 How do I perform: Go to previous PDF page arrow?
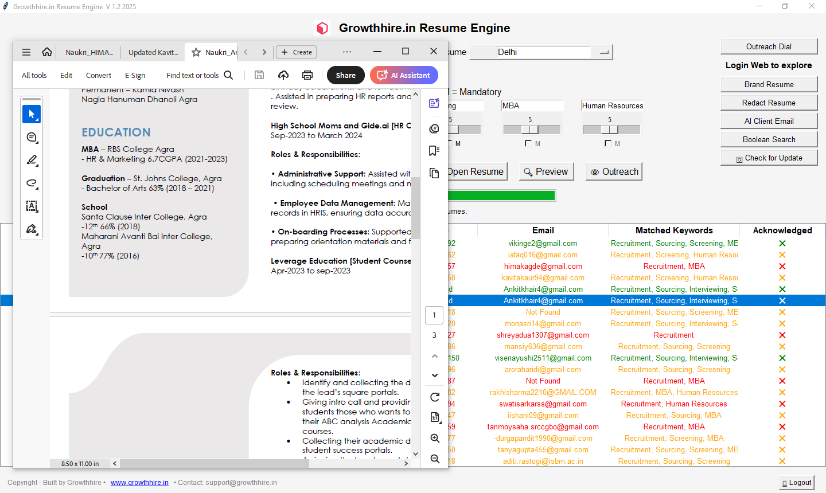(x=435, y=357)
